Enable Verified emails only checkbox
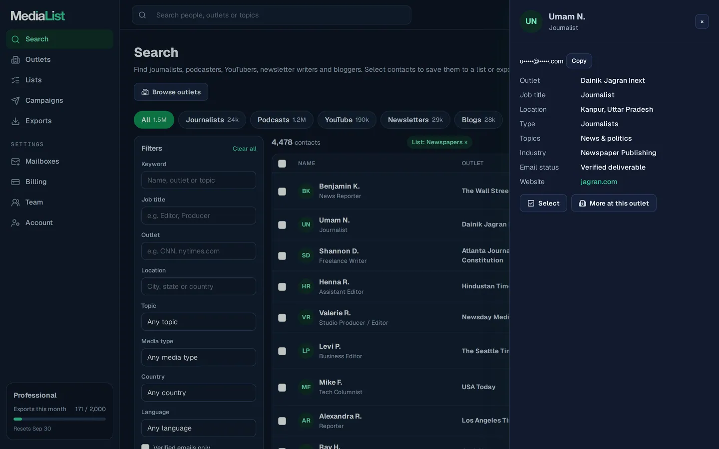Image resolution: width=719 pixels, height=449 pixels. 145,447
